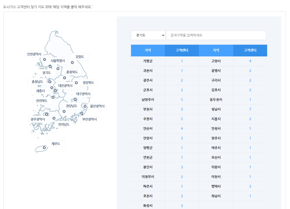The width and height of the screenshot is (290, 209).
Task: Choose 대전광역시 on the map
Action: (65, 86)
